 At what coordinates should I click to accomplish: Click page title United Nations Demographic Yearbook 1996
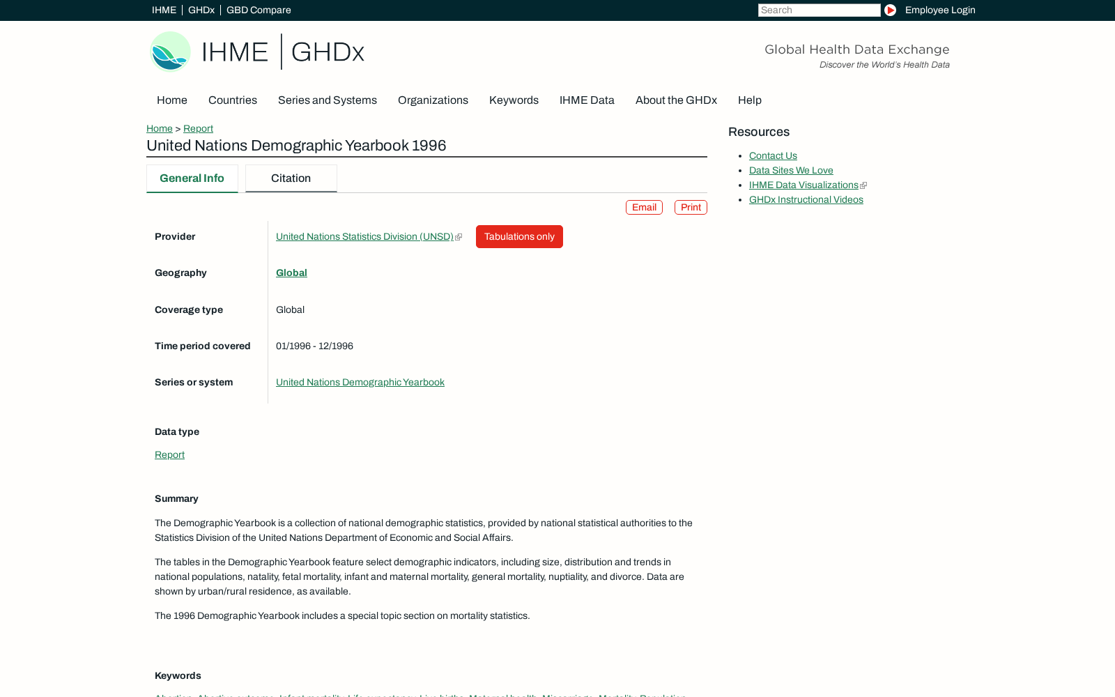point(296,146)
